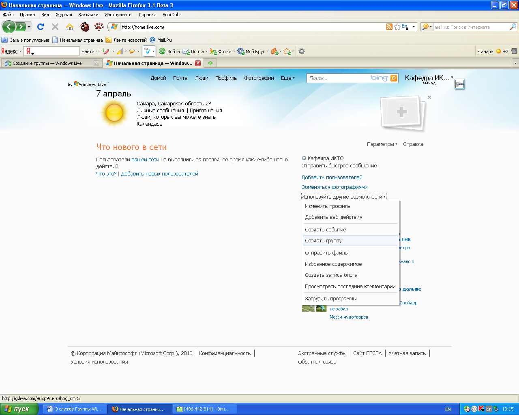Click the Yandex bar speech bubble icon
Screen dimensions: 519x415
132,51
